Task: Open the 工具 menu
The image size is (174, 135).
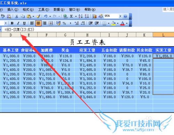Action: 43,9
